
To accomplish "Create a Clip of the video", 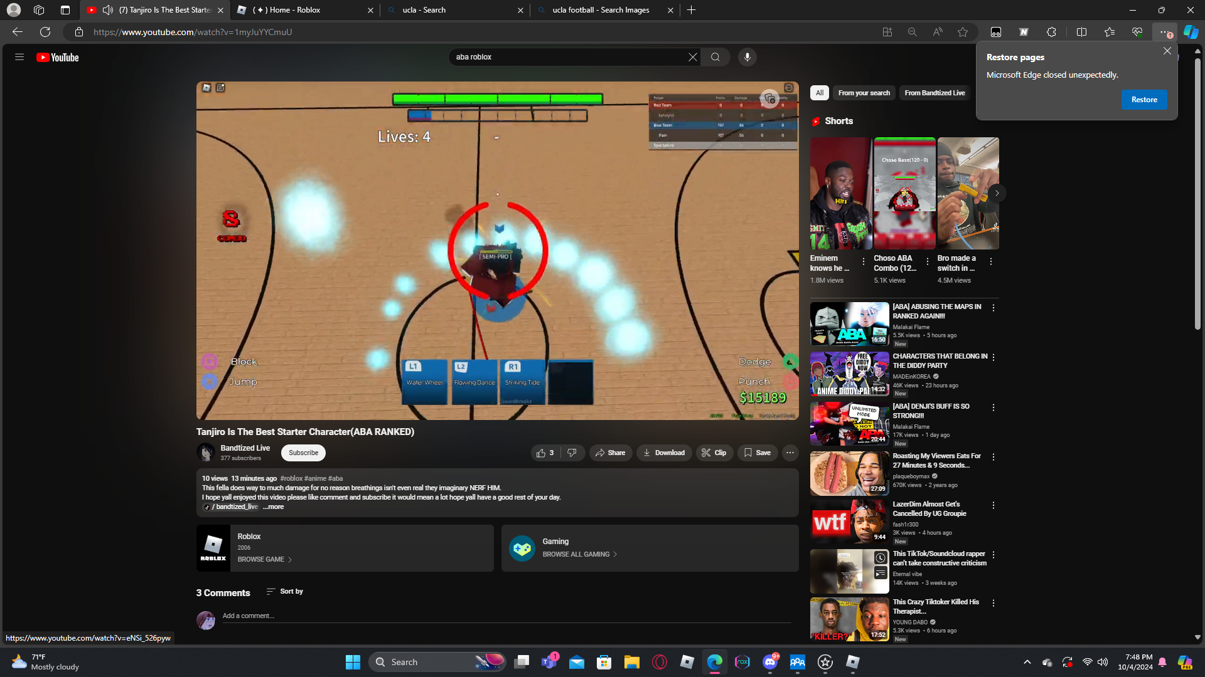I will (x=714, y=453).
